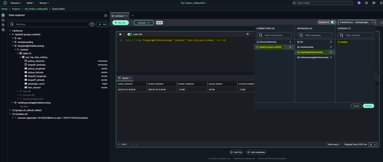
Task: Click the refresh icon in Data explorer
Action: click(92, 24)
